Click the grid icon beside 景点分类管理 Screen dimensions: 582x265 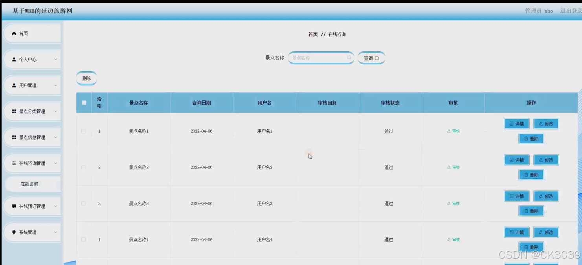tap(14, 111)
